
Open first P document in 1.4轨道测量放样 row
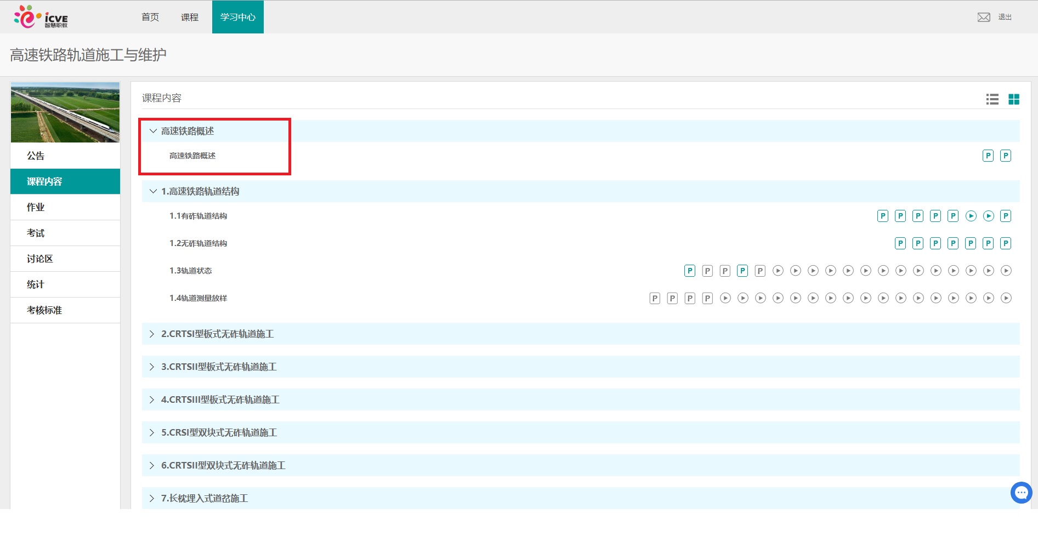pos(655,298)
